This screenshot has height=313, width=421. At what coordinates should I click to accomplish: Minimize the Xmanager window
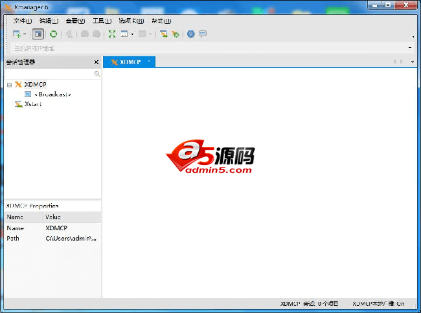click(x=375, y=5)
